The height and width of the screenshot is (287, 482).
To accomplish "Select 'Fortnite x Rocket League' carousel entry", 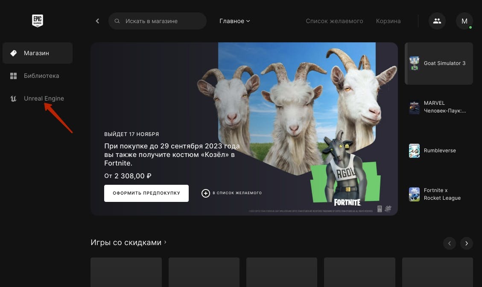I will click(x=438, y=194).
